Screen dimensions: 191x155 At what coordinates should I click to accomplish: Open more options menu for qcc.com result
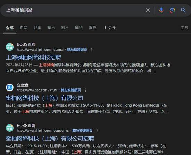point(85,90)
